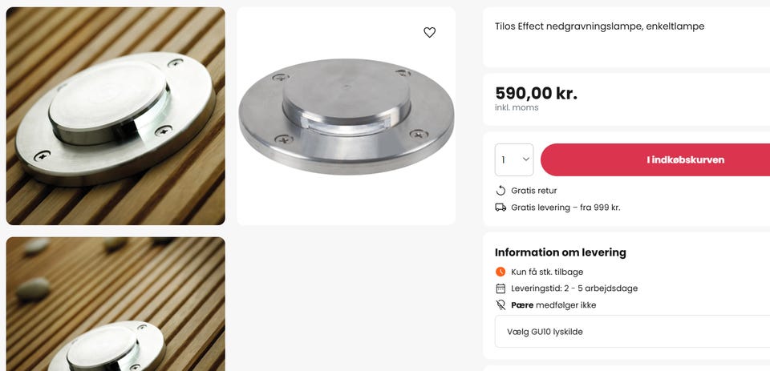Click the Gratis retur text
Image resolution: width=770 pixels, height=371 pixels.
533,191
